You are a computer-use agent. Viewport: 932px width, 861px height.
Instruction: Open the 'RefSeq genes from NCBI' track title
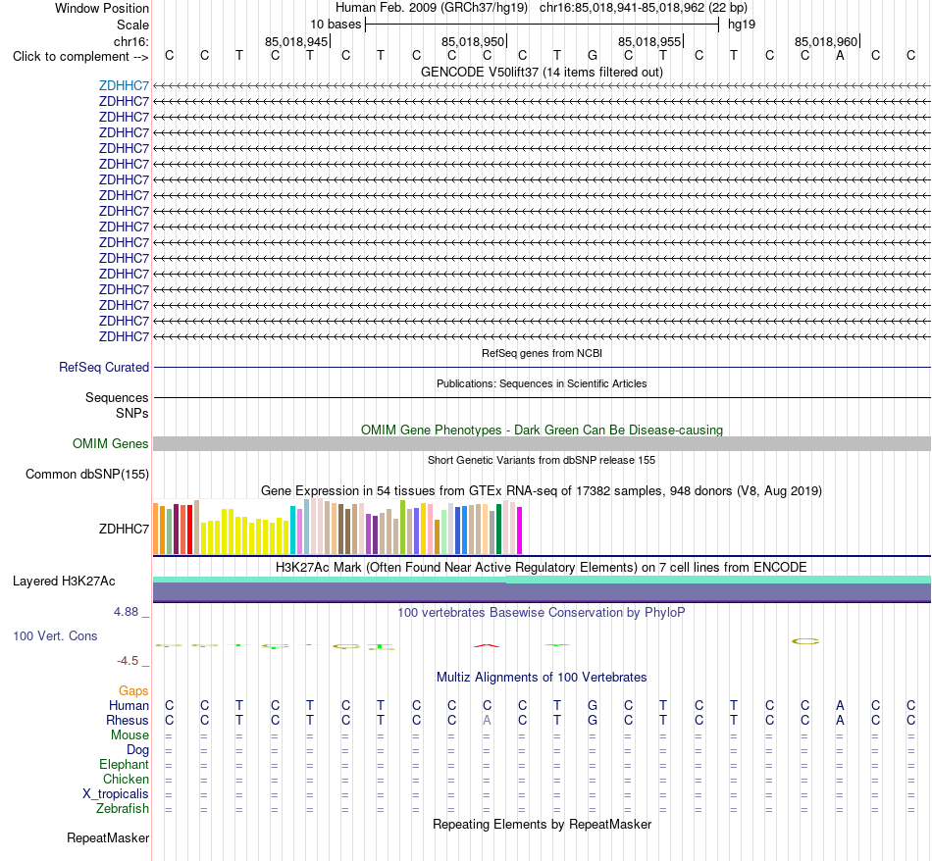click(x=542, y=353)
